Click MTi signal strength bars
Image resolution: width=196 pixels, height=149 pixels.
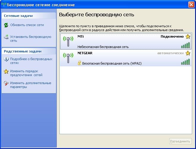point(185,45)
